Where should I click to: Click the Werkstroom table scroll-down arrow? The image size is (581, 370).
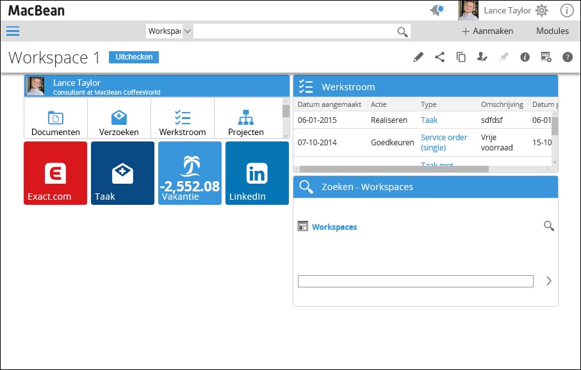click(x=555, y=162)
